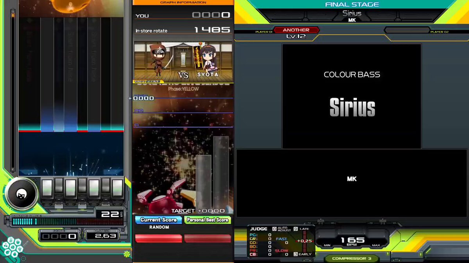Click the Sirius title in the top banner
Screen dimensions: 469x263
tap(352, 13)
